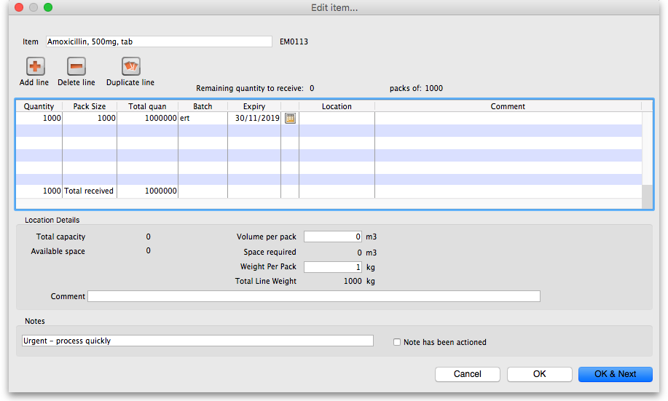This screenshot has height=401, width=668.
Task: Edit the Volume per pack field
Action: coord(332,237)
